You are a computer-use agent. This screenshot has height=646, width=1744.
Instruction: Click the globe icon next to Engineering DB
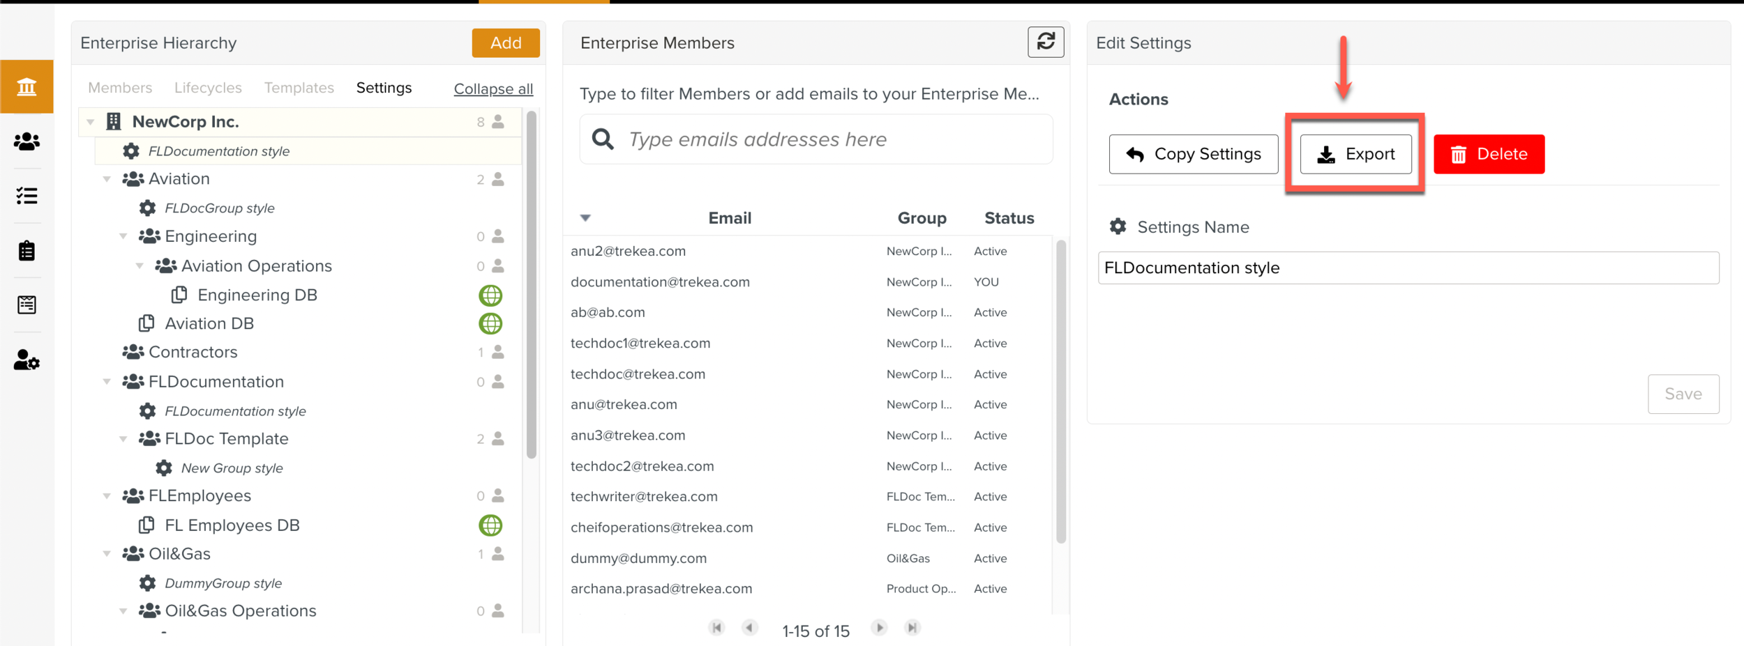[x=490, y=295]
